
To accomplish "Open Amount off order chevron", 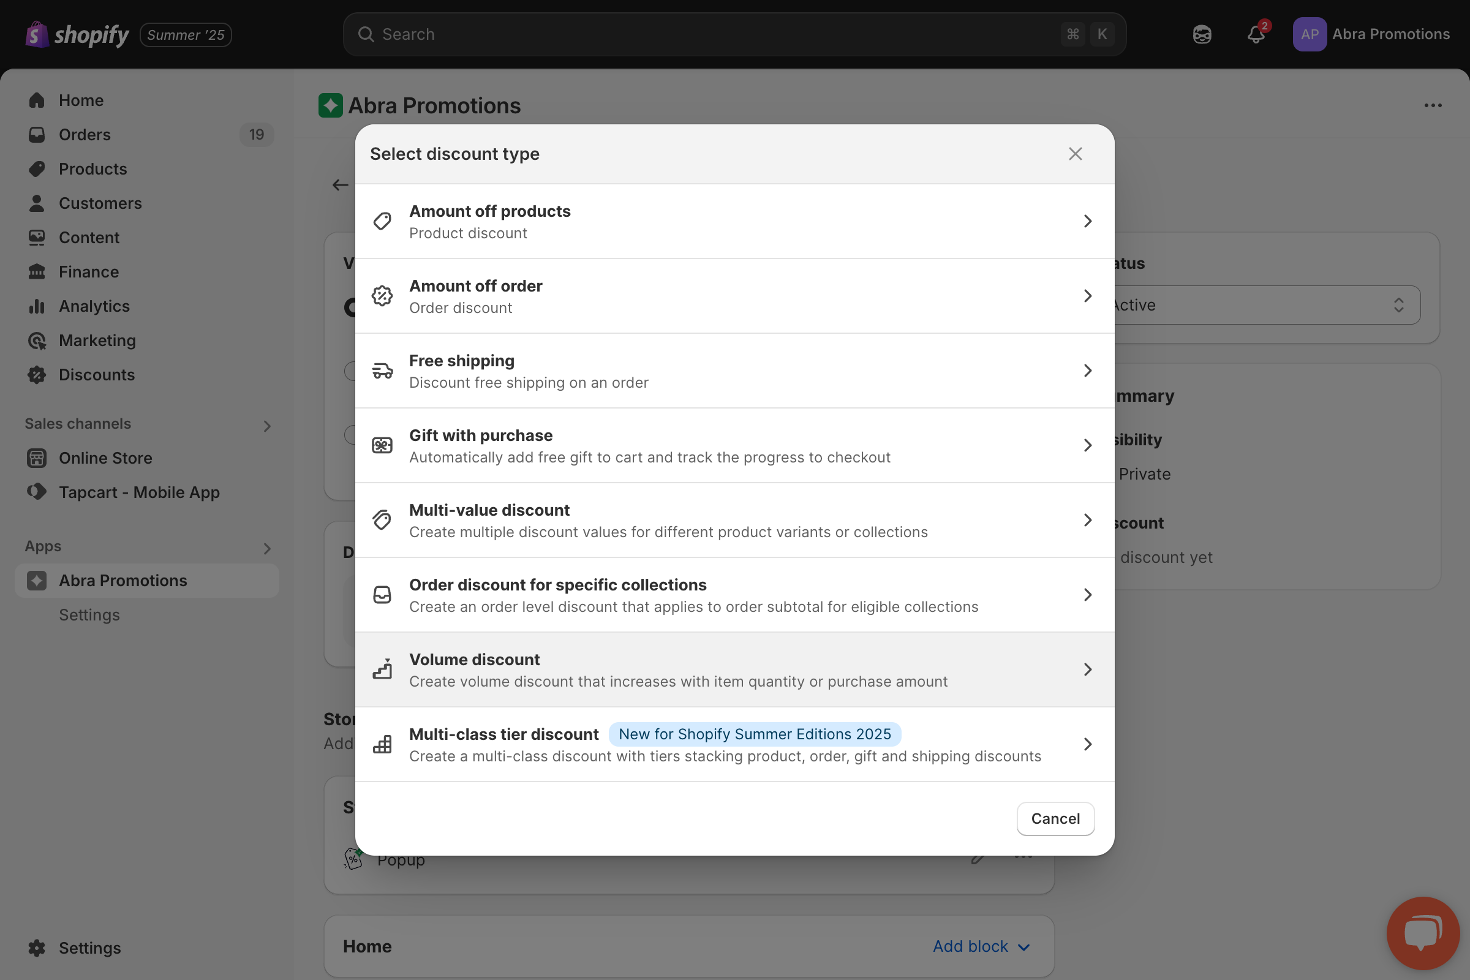I will (1088, 296).
